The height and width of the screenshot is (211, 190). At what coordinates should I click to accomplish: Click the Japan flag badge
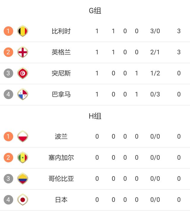(x=23, y=199)
